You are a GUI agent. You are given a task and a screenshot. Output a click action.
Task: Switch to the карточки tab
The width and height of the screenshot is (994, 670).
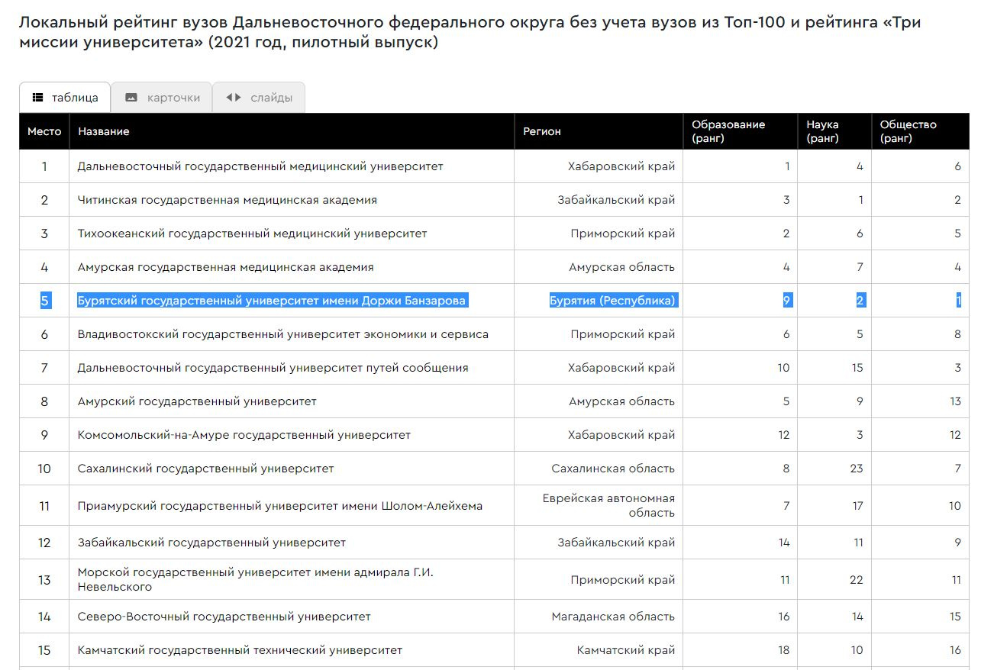point(162,98)
